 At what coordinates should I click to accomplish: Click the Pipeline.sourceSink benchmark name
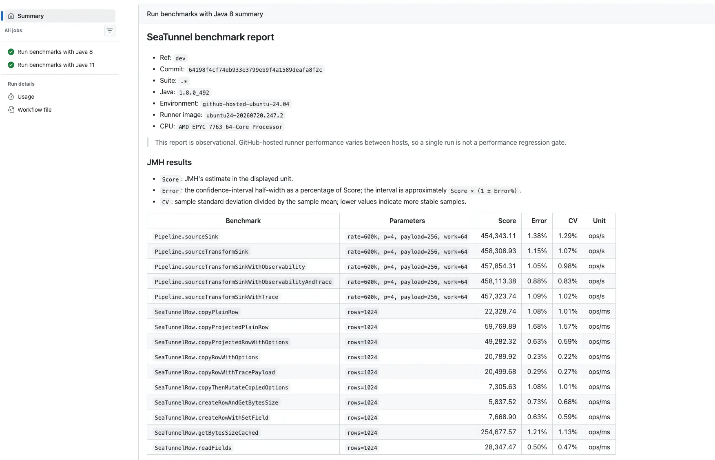pyautogui.click(x=186, y=237)
